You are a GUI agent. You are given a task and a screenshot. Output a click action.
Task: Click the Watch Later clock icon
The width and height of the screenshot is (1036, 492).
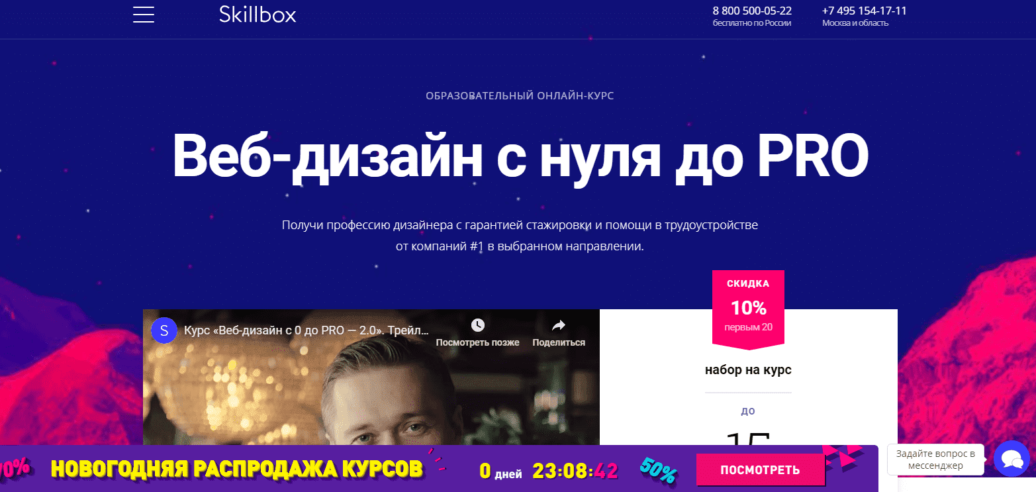[477, 325]
